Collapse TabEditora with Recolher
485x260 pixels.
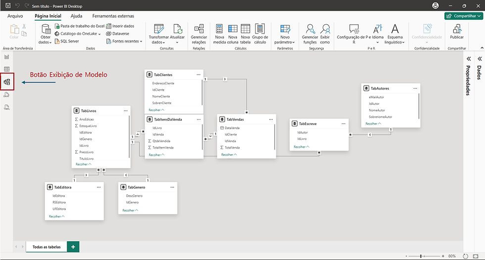pos(57,217)
